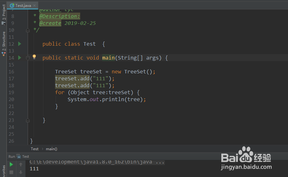Click the for loop keyword on line 19
The height and width of the screenshot is (177, 288).
pos(60,92)
